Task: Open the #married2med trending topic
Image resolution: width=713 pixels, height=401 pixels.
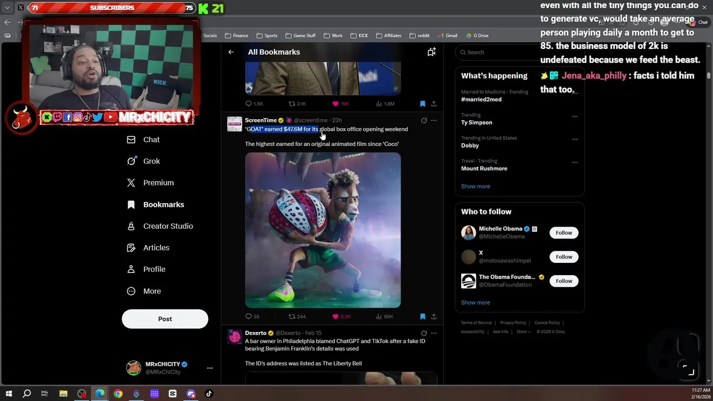Action: point(481,100)
